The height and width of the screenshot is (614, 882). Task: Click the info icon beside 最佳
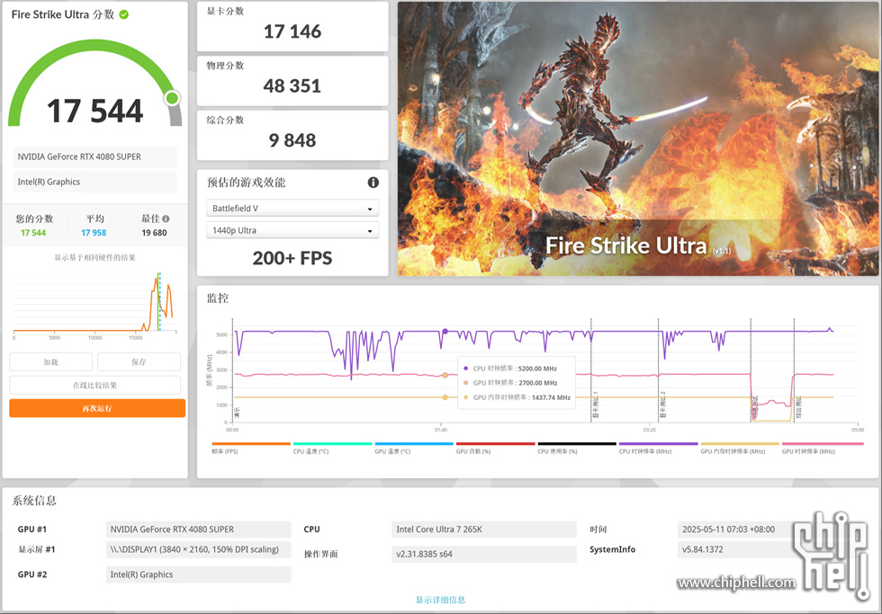click(x=166, y=219)
